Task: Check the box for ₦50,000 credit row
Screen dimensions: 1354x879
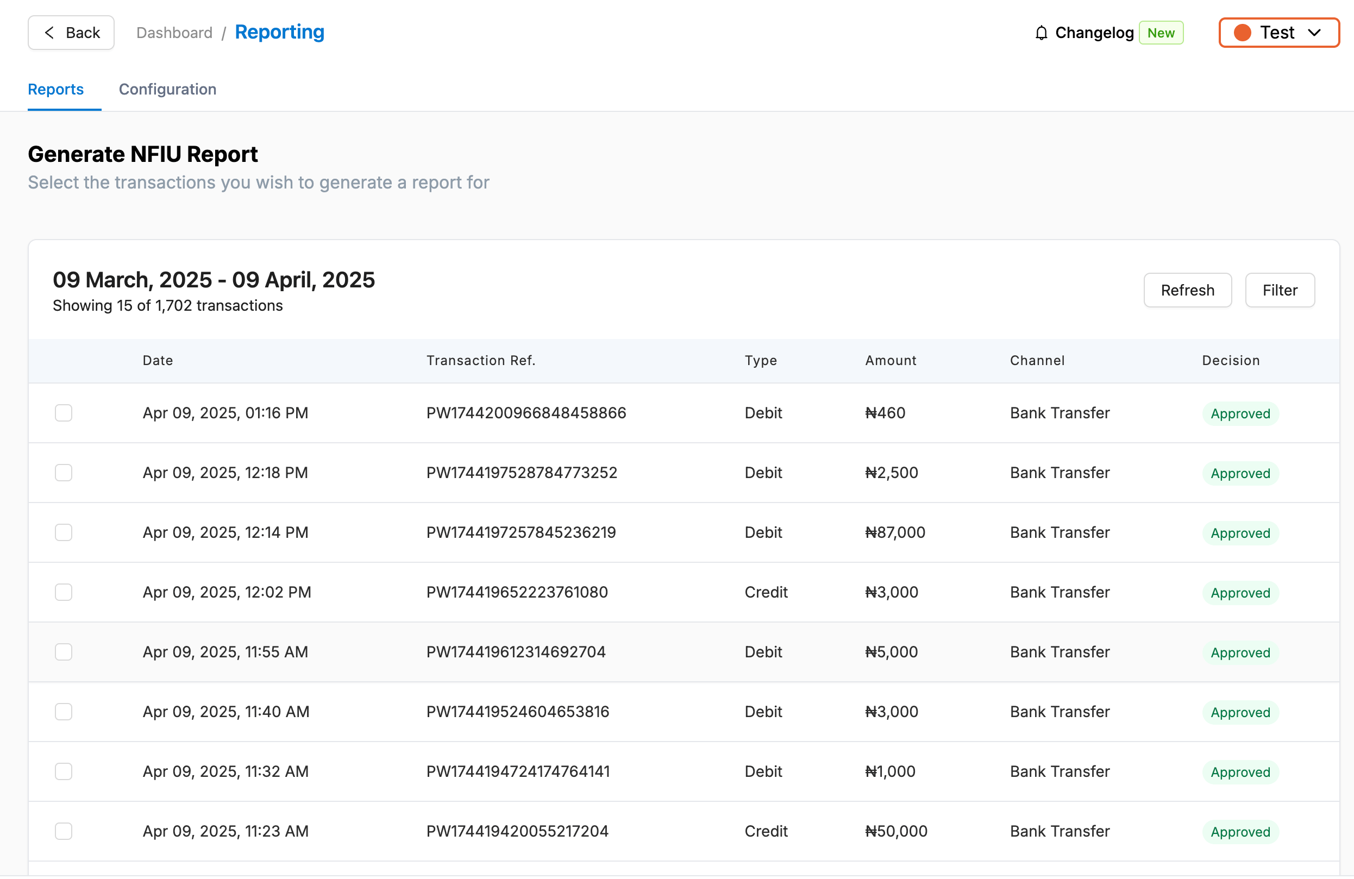Action: (x=64, y=831)
